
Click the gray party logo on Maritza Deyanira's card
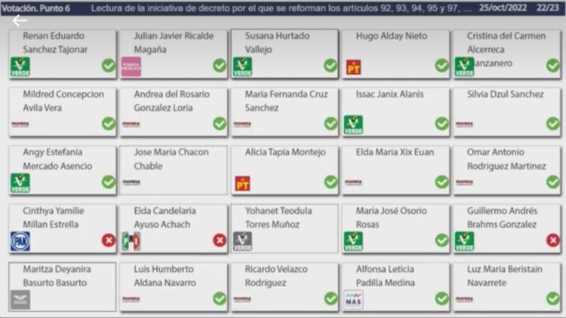[20, 300]
